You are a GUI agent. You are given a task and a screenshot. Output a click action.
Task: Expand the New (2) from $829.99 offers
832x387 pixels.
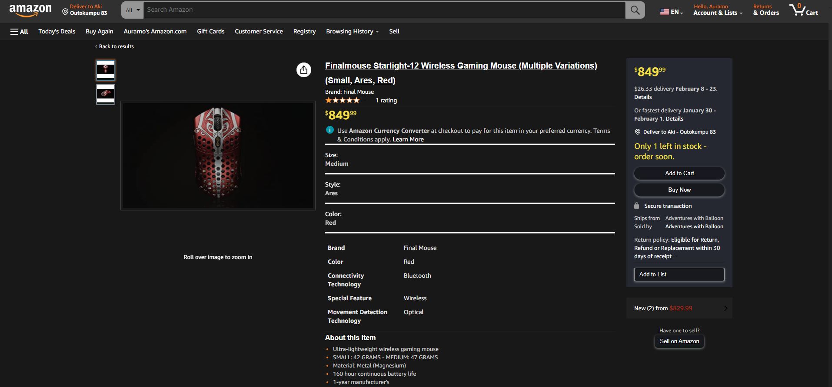(679, 308)
